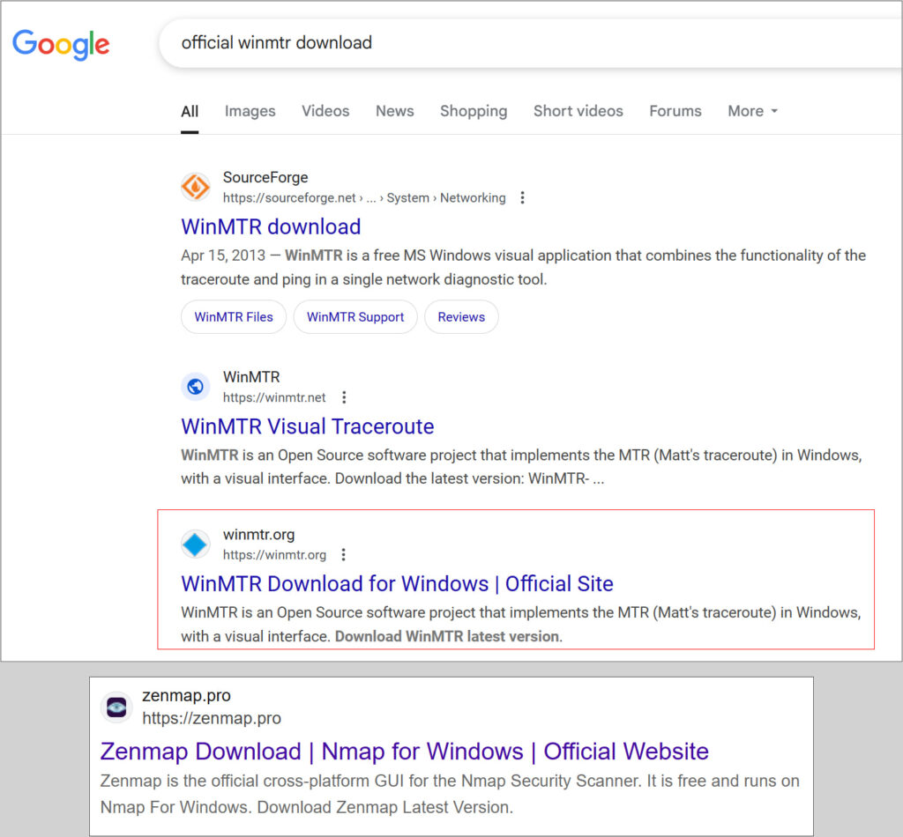This screenshot has width=903, height=837.
Task: Open the Zenmap Download official website link
Action: tap(404, 752)
